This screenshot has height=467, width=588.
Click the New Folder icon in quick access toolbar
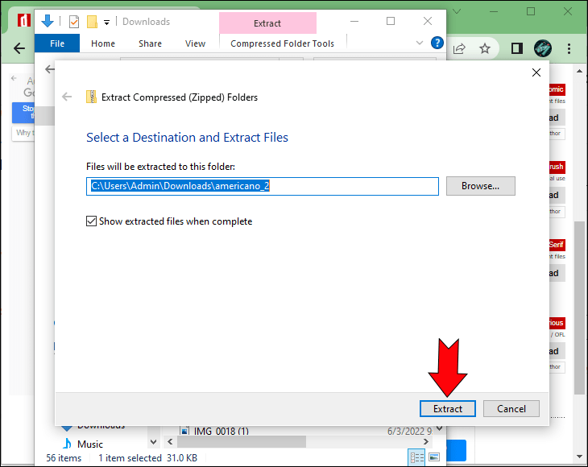pos(92,22)
